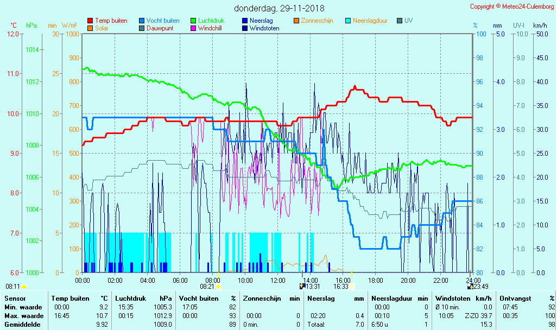
Task: Click the red Temp buiten legend square
Action: tap(90, 21)
